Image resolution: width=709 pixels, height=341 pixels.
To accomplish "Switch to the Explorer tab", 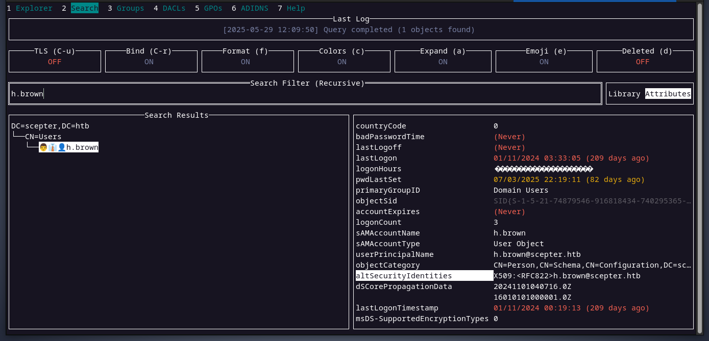I will [34, 8].
